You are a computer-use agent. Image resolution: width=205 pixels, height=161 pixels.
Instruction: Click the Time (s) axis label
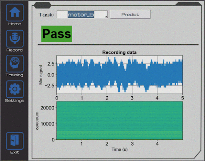pos(120,149)
